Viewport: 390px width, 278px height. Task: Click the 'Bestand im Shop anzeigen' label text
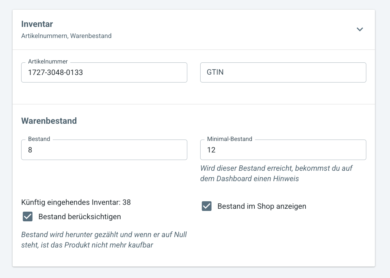pyautogui.click(x=262, y=206)
